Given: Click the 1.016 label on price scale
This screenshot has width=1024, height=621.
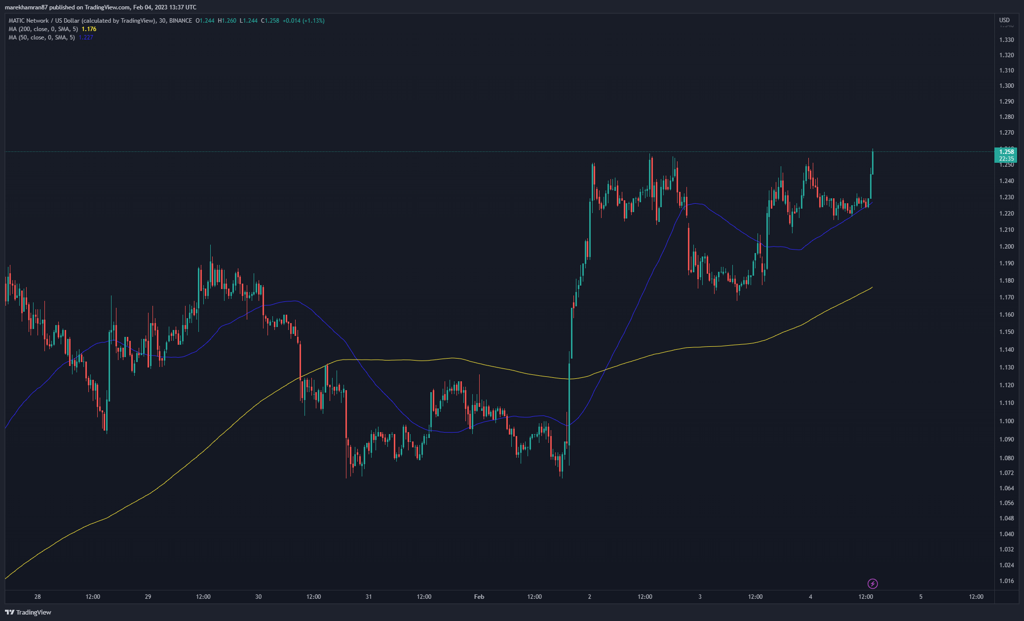Looking at the screenshot, I should [1006, 581].
